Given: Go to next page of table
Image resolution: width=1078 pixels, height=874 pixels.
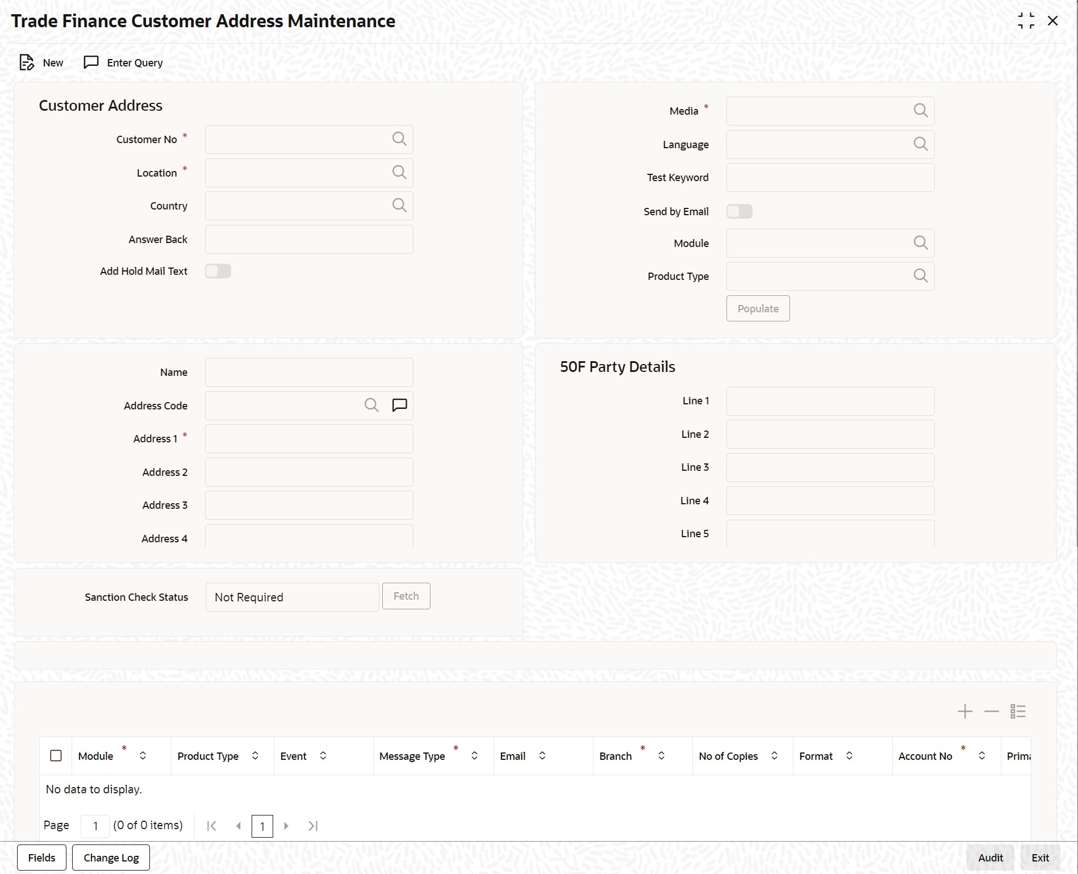Looking at the screenshot, I should tap(286, 826).
